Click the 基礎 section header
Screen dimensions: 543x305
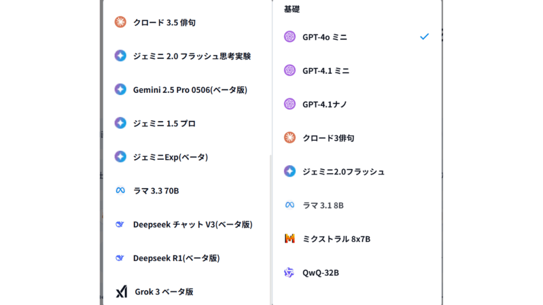click(292, 9)
